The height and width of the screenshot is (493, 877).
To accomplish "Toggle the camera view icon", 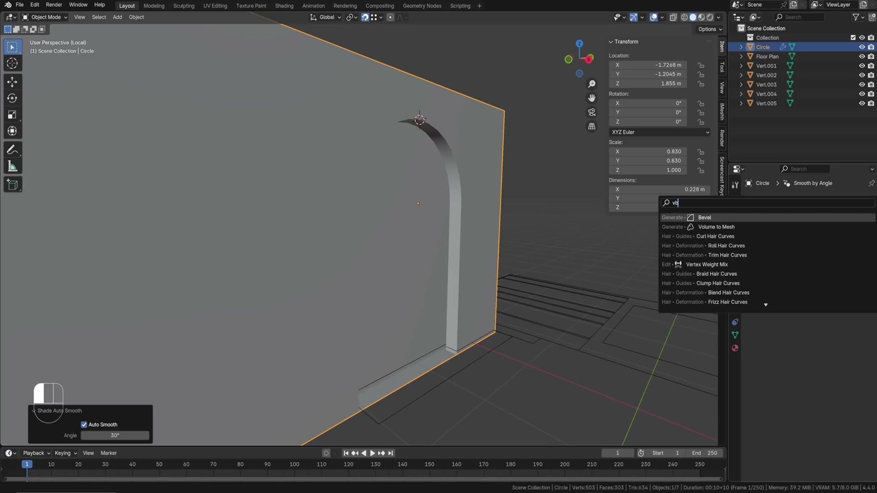I will coord(592,112).
